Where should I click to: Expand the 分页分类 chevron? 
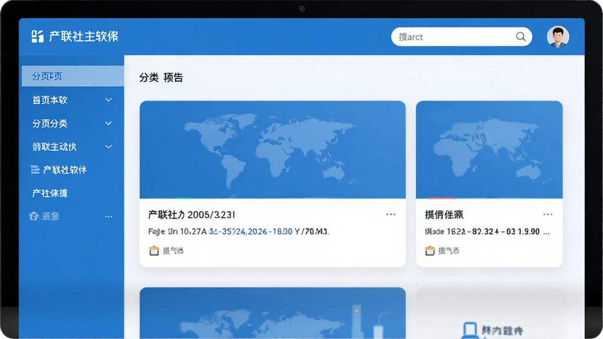click(x=109, y=124)
